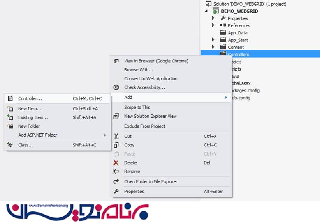Viewport: 320px width, 222px height.
Task: Click the References node icon
Action: pyautogui.click(x=223, y=25)
